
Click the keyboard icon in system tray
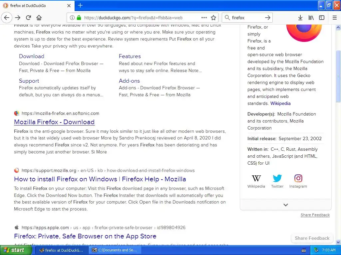click(304, 250)
